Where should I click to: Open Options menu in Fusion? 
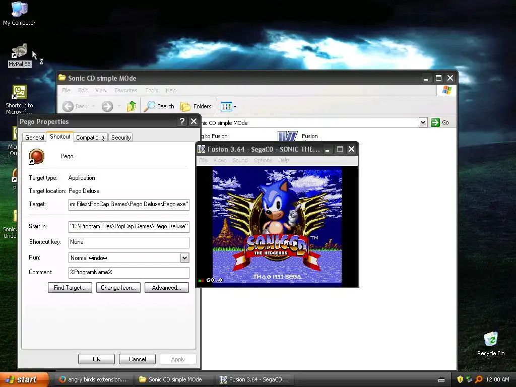pos(263,160)
